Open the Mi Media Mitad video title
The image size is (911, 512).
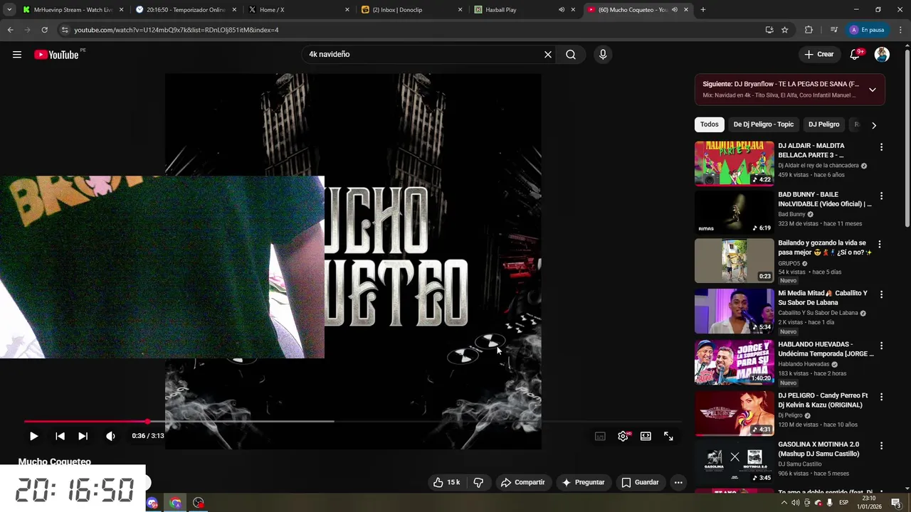pyautogui.click(x=823, y=298)
